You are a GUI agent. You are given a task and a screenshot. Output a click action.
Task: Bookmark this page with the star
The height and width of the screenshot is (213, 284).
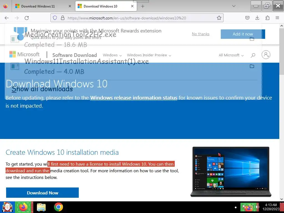coord(219,18)
